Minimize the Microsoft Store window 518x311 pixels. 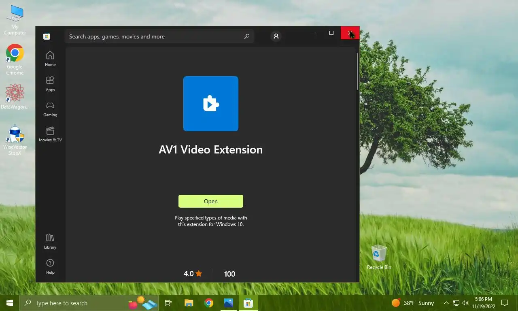pyautogui.click(x=313, y=33)
